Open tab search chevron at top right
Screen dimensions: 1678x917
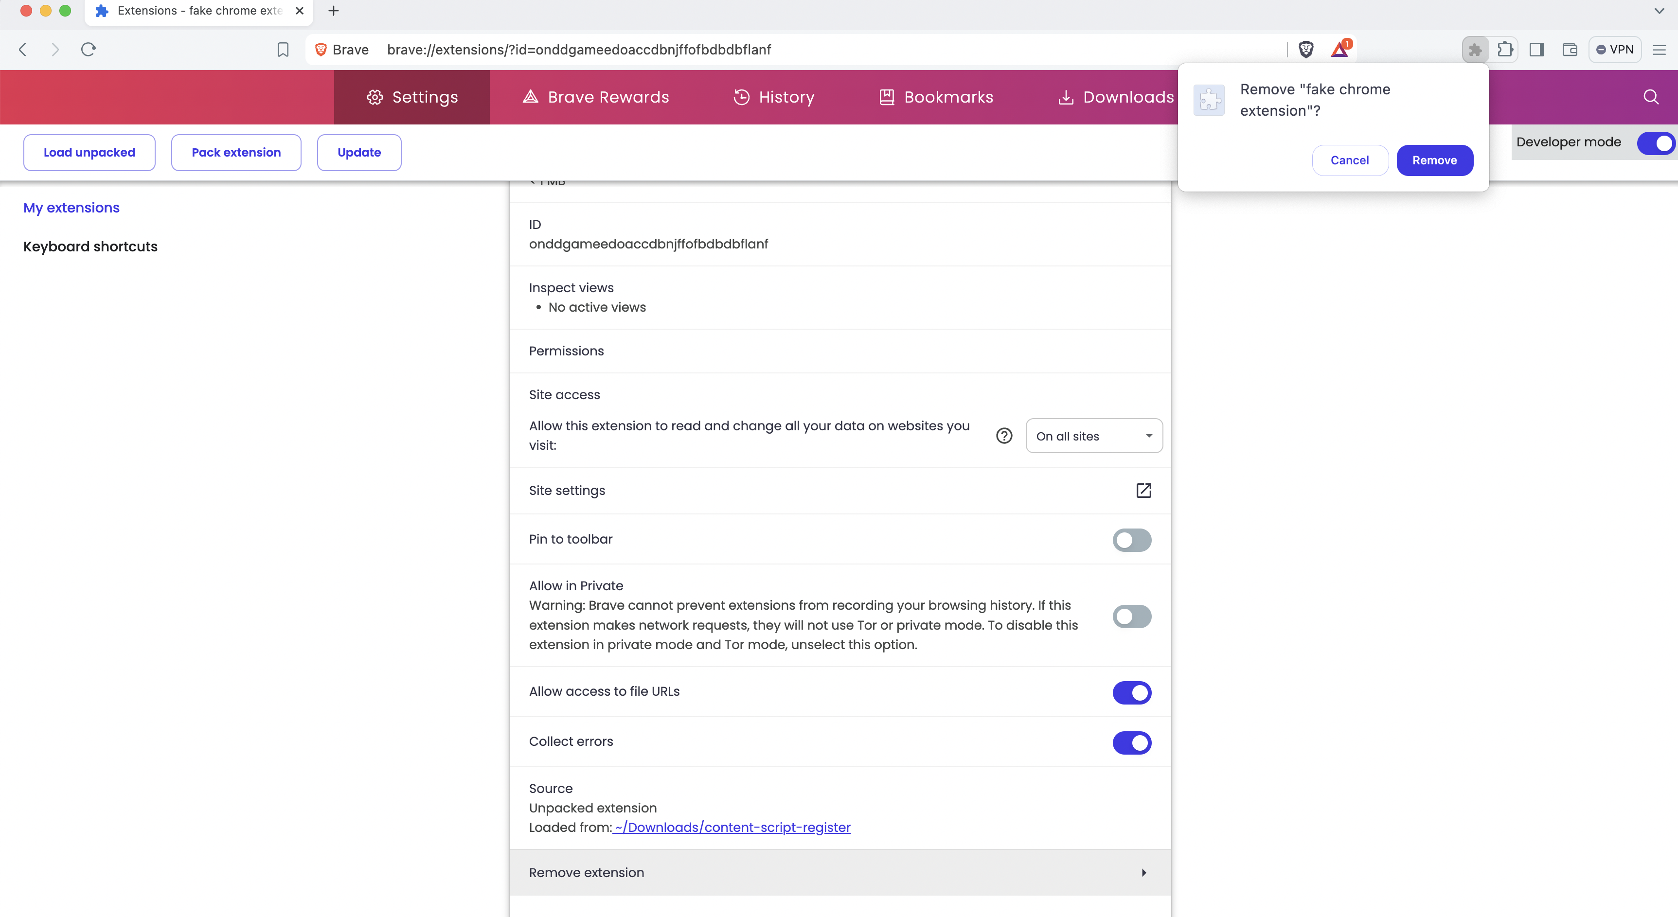pos(1659,11)
